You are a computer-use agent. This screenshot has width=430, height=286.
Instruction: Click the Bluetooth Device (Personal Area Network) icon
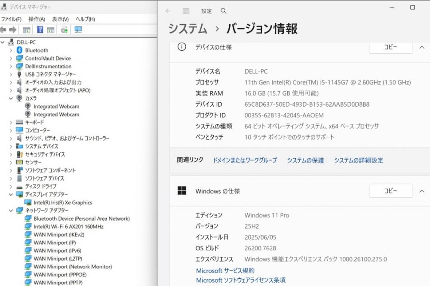coord(28,218)
